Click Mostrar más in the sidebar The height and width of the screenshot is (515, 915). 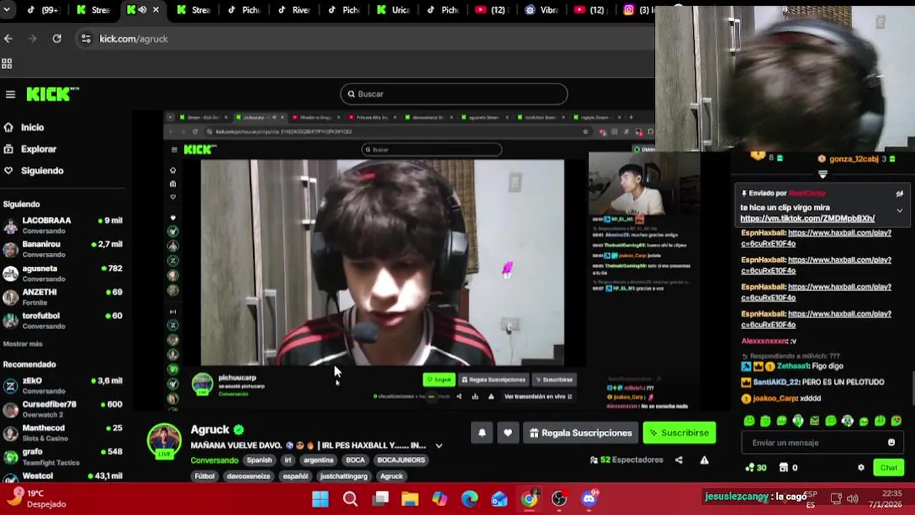point(23,344)
